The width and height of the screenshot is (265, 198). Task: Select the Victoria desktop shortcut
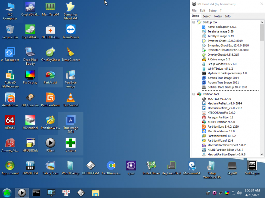point(71,143)
